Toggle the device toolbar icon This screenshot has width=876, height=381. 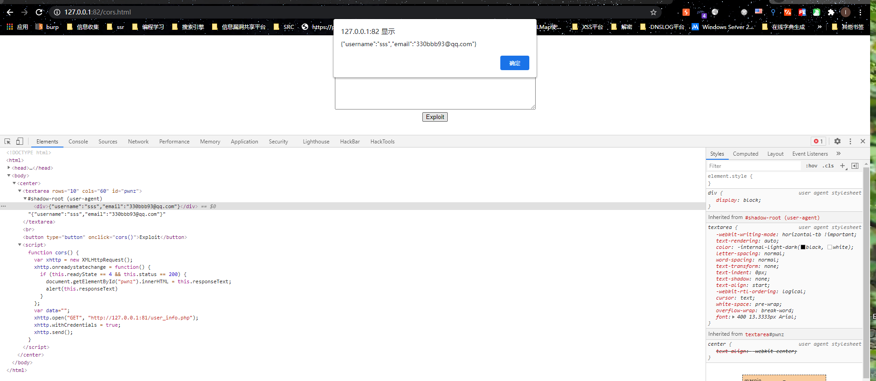point(19,141)
